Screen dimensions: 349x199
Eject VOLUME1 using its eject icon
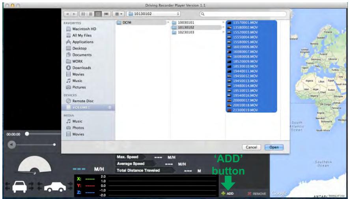pos(110,108)
